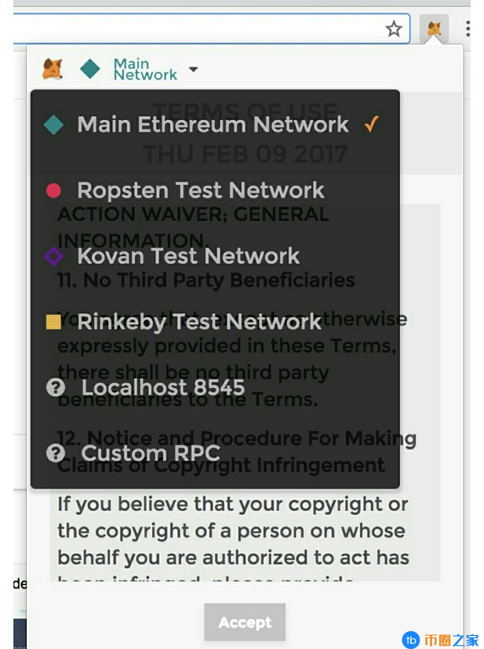Screen dimensions: 484x649
Task: Open the browser three-dot menu
Action: pyautogui.click(x=468, y=29)
